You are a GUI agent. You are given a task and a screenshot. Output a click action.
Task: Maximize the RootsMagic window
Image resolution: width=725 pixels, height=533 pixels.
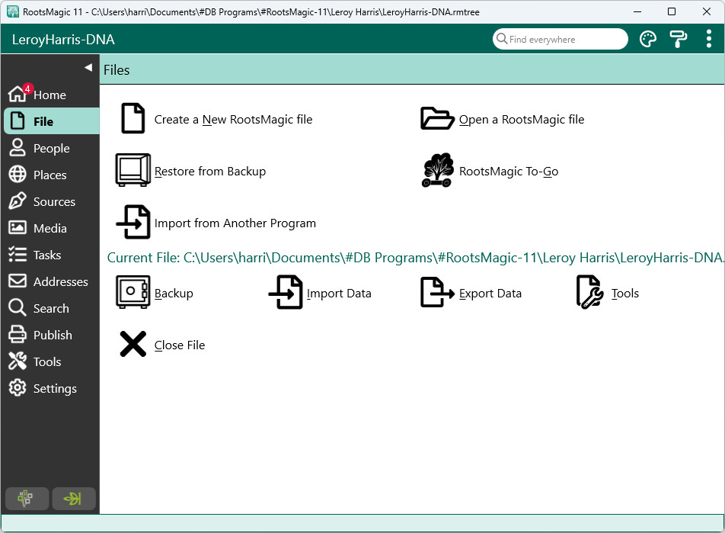(672, 11)
